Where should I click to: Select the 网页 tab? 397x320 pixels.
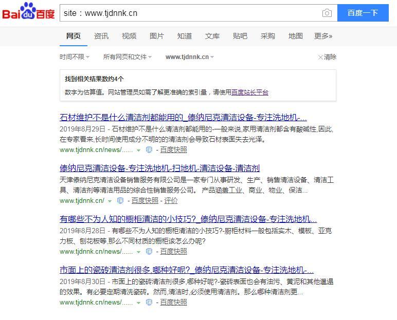click(x=74, y=36)
